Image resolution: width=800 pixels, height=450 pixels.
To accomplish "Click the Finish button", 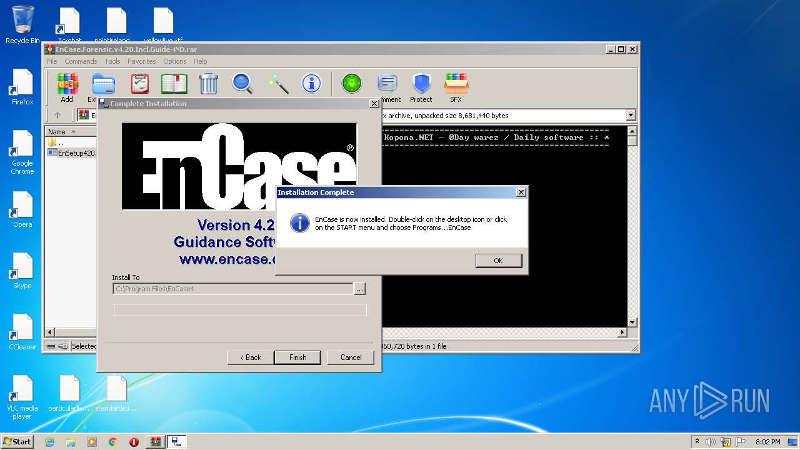I will point(297,357).
